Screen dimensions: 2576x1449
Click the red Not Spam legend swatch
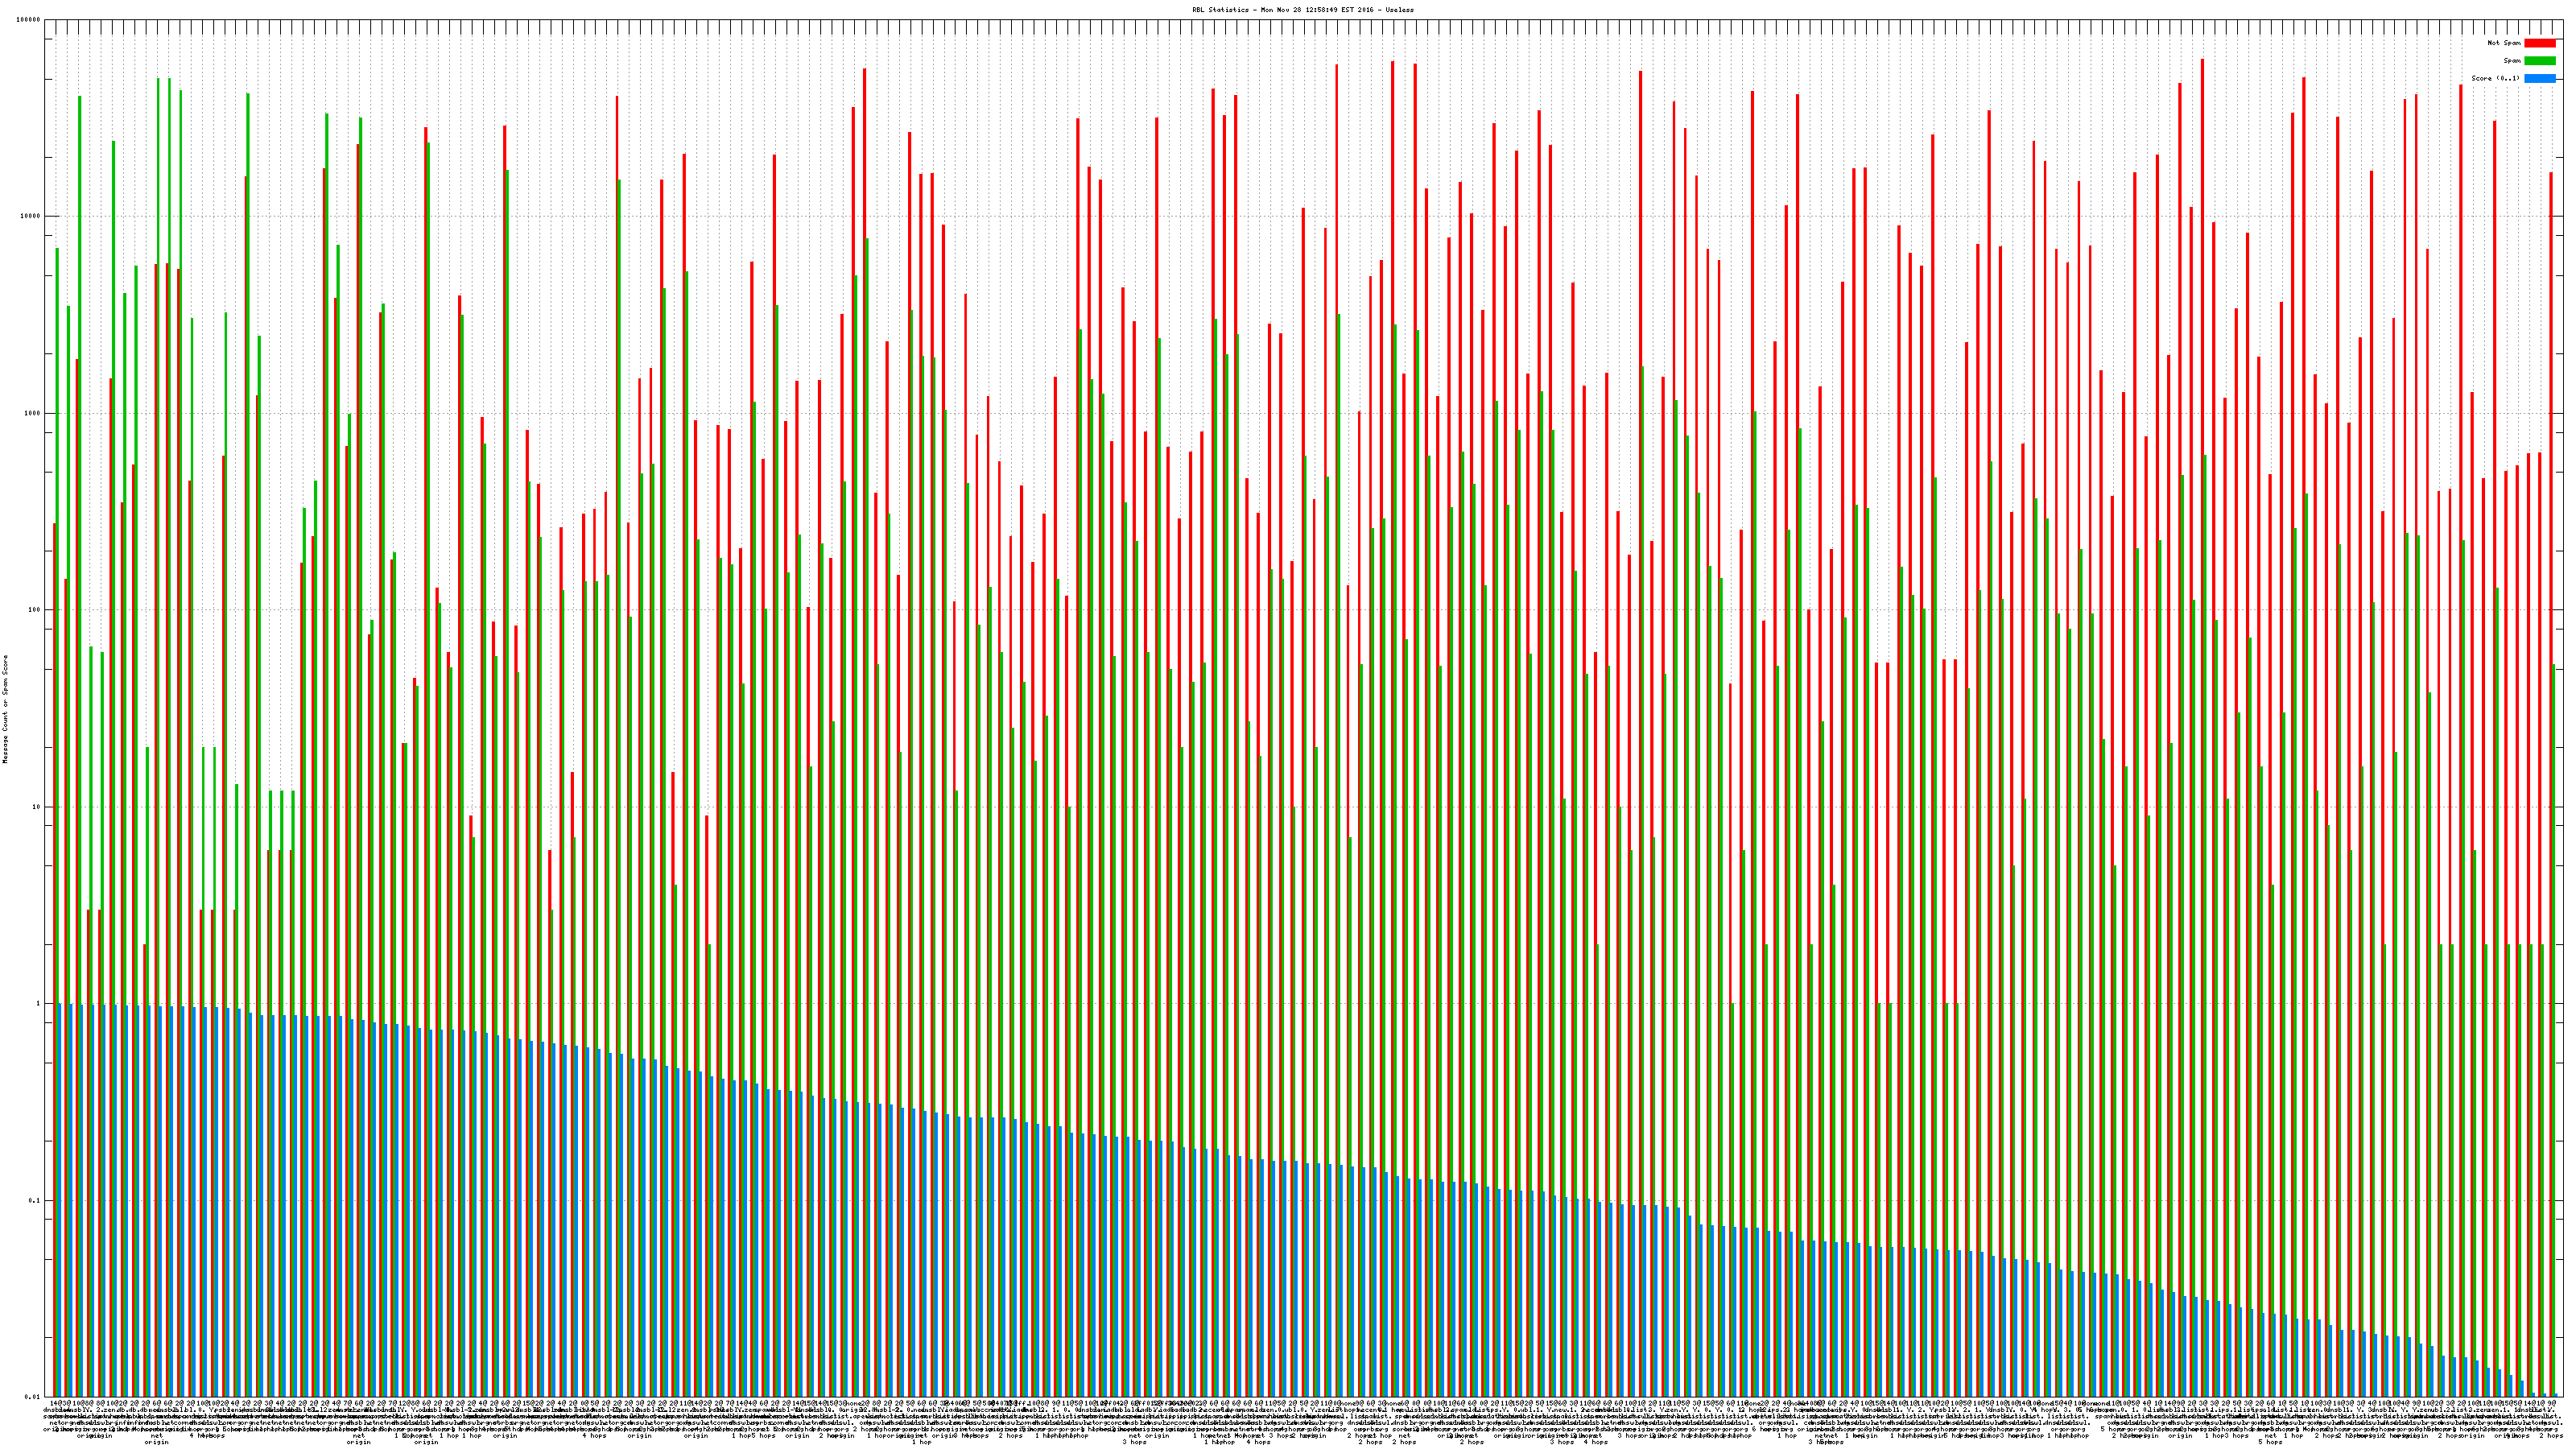[2539, 43]
